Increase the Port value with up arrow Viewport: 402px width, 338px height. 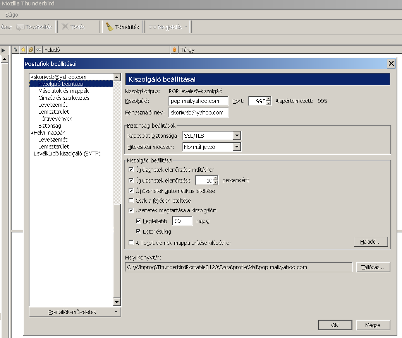[x=268, y=99]
